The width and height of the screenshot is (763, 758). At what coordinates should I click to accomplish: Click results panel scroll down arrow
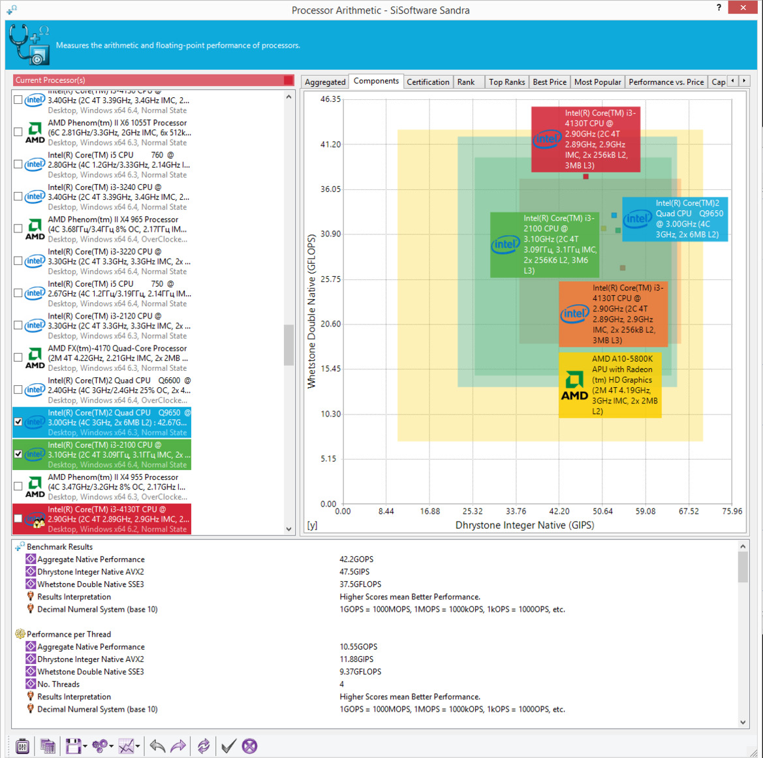point(743,722)
